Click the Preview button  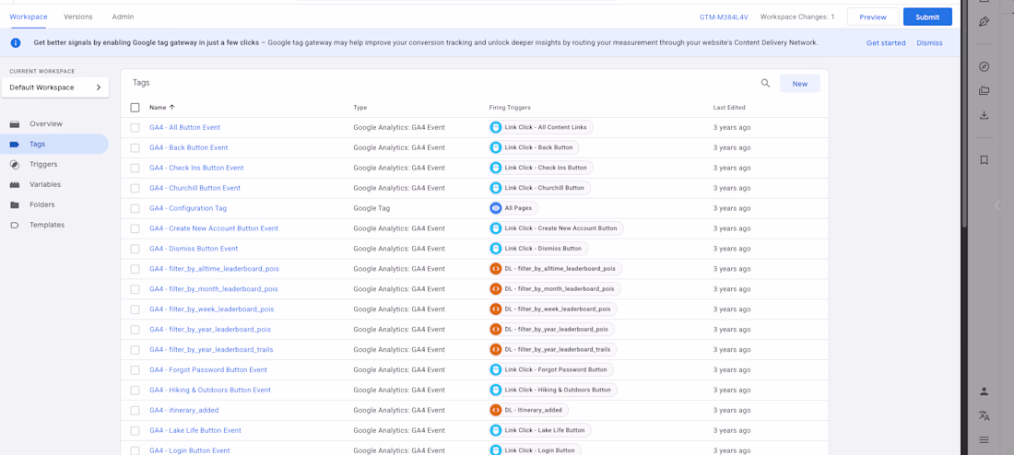pyautogui.click(x=873, y=17)
